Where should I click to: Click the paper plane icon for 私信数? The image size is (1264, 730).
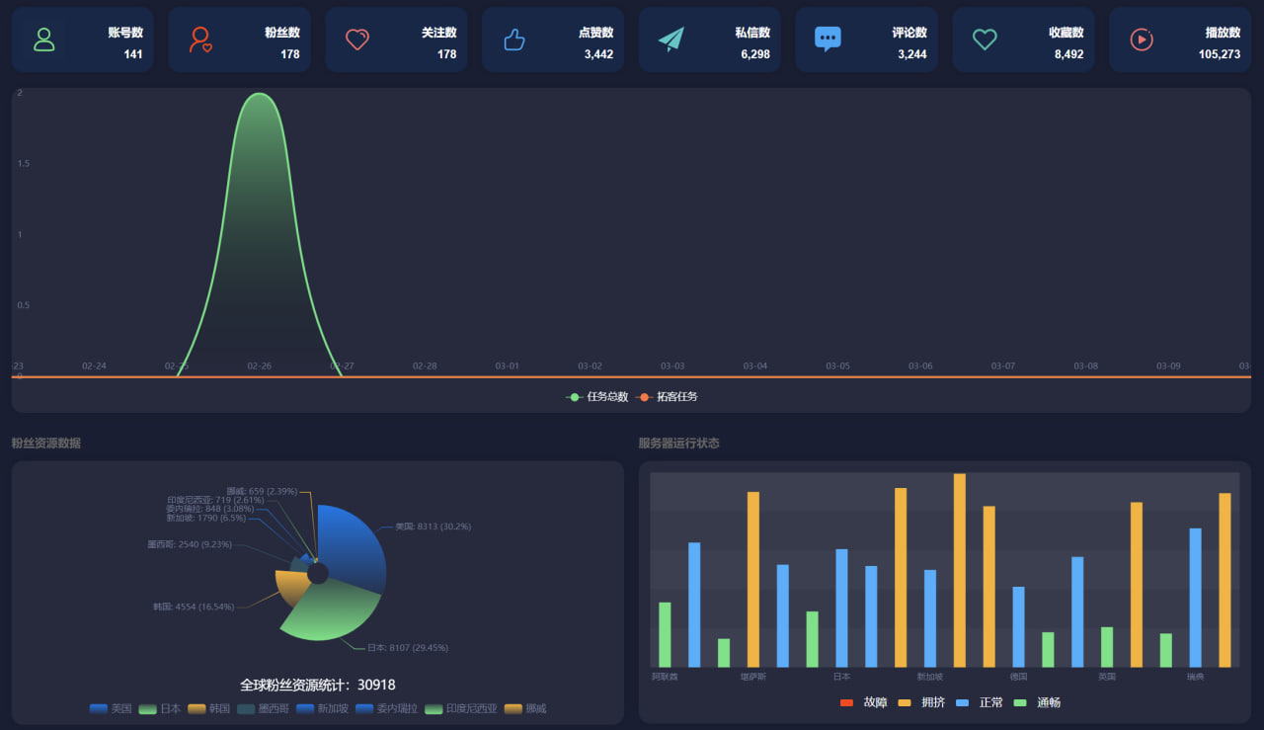(671, 40)
